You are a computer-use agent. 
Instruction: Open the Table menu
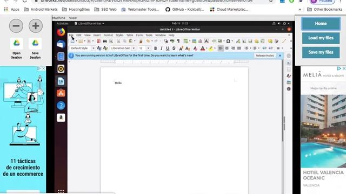click(130, 35)
